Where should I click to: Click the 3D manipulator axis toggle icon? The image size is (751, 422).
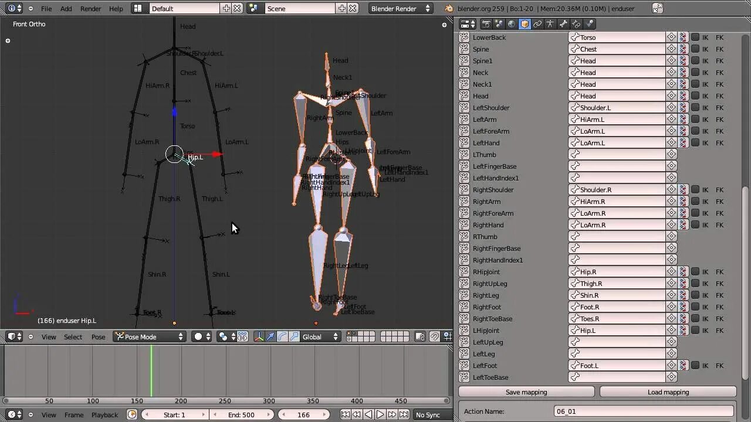coord(259,336)
